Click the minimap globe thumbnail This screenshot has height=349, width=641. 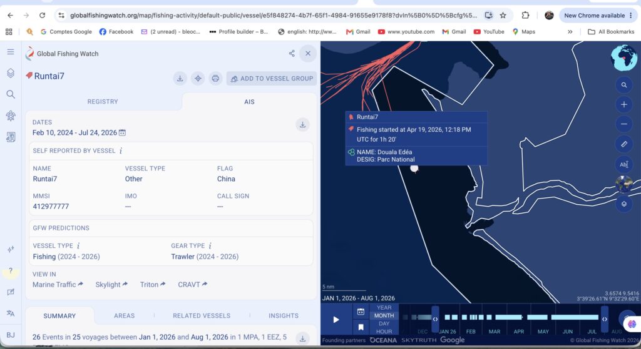tap(624, 57)
